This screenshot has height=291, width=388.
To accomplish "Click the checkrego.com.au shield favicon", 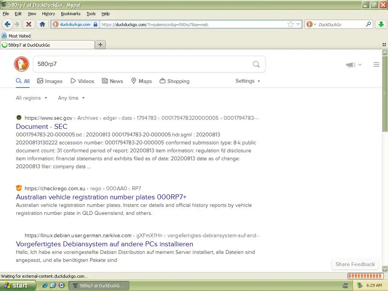I will tap(19, 188).
